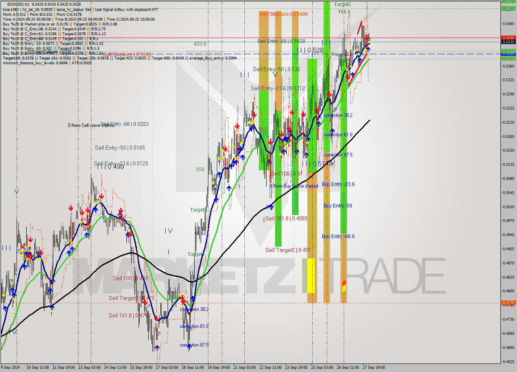Click the 0.5010 price axis label
This screenshot has width=517, height=372.
coord(508,207)
